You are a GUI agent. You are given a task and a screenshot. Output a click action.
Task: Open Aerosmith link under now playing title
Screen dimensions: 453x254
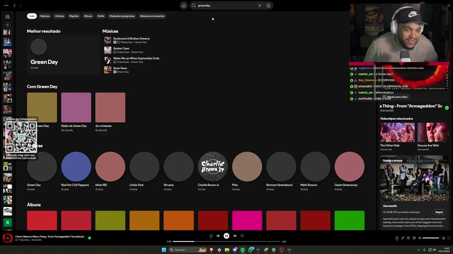point(387,110)
